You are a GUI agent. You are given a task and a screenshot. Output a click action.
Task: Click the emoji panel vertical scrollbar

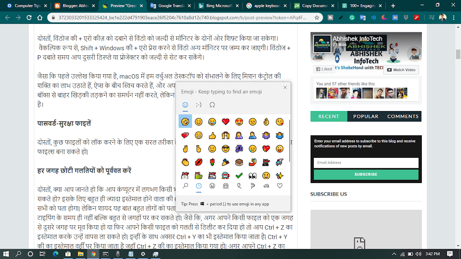289,139
